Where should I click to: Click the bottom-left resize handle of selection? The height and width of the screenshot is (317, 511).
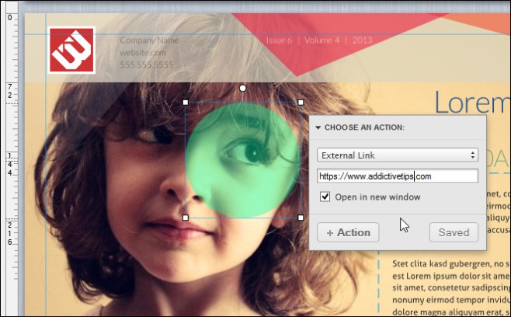(186, 218)
